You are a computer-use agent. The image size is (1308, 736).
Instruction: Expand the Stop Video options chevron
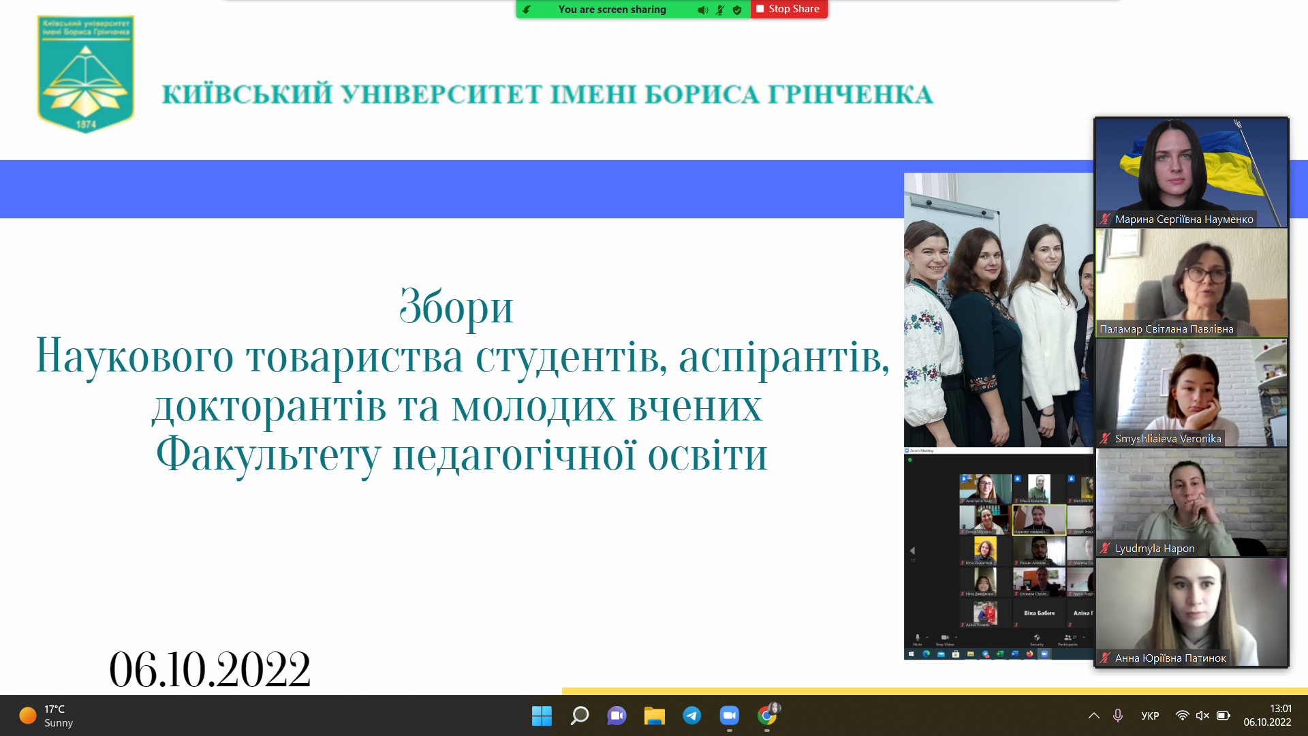tap(956, 638)
